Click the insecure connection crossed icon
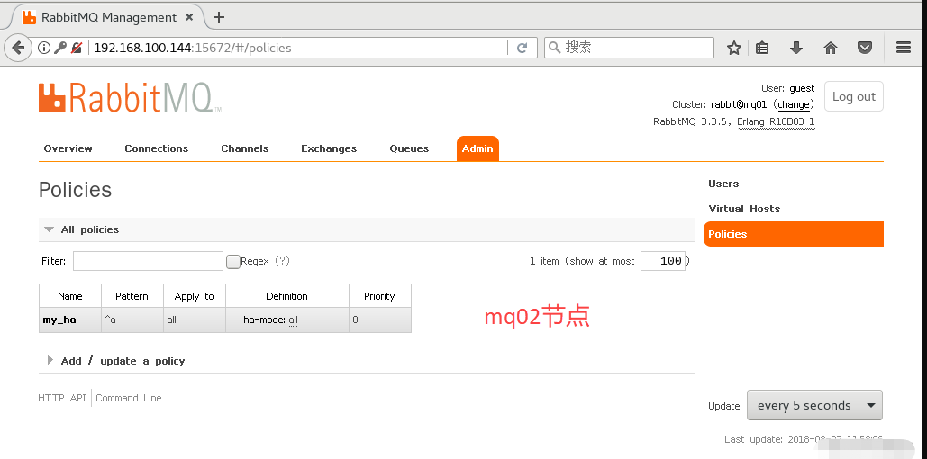927x459 pixels. coord(77,48)
